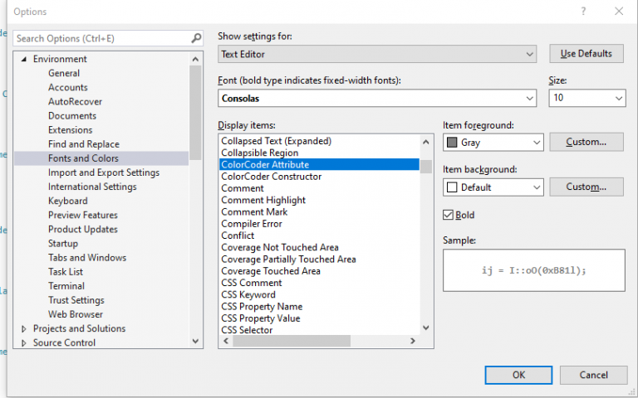Click the tree scroll up arrow
This screenshot has height=398, width=638.
pyautogui.click(x=195, y=60)
